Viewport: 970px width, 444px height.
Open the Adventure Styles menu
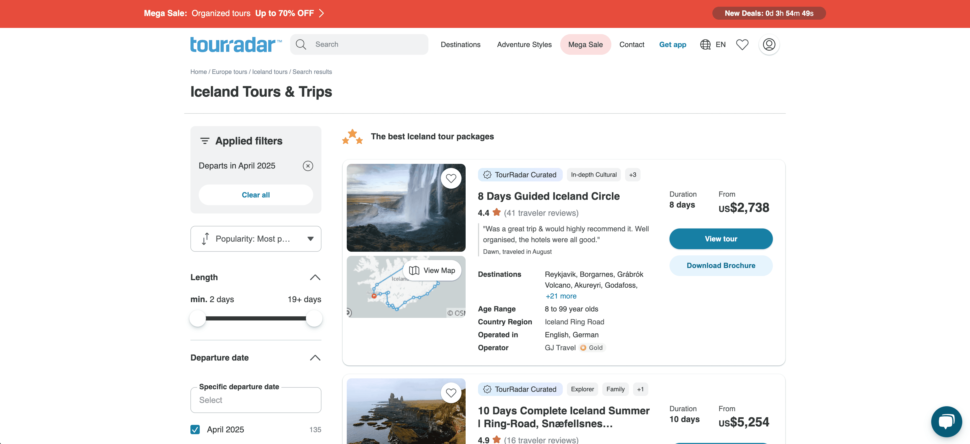coord(524,44)
